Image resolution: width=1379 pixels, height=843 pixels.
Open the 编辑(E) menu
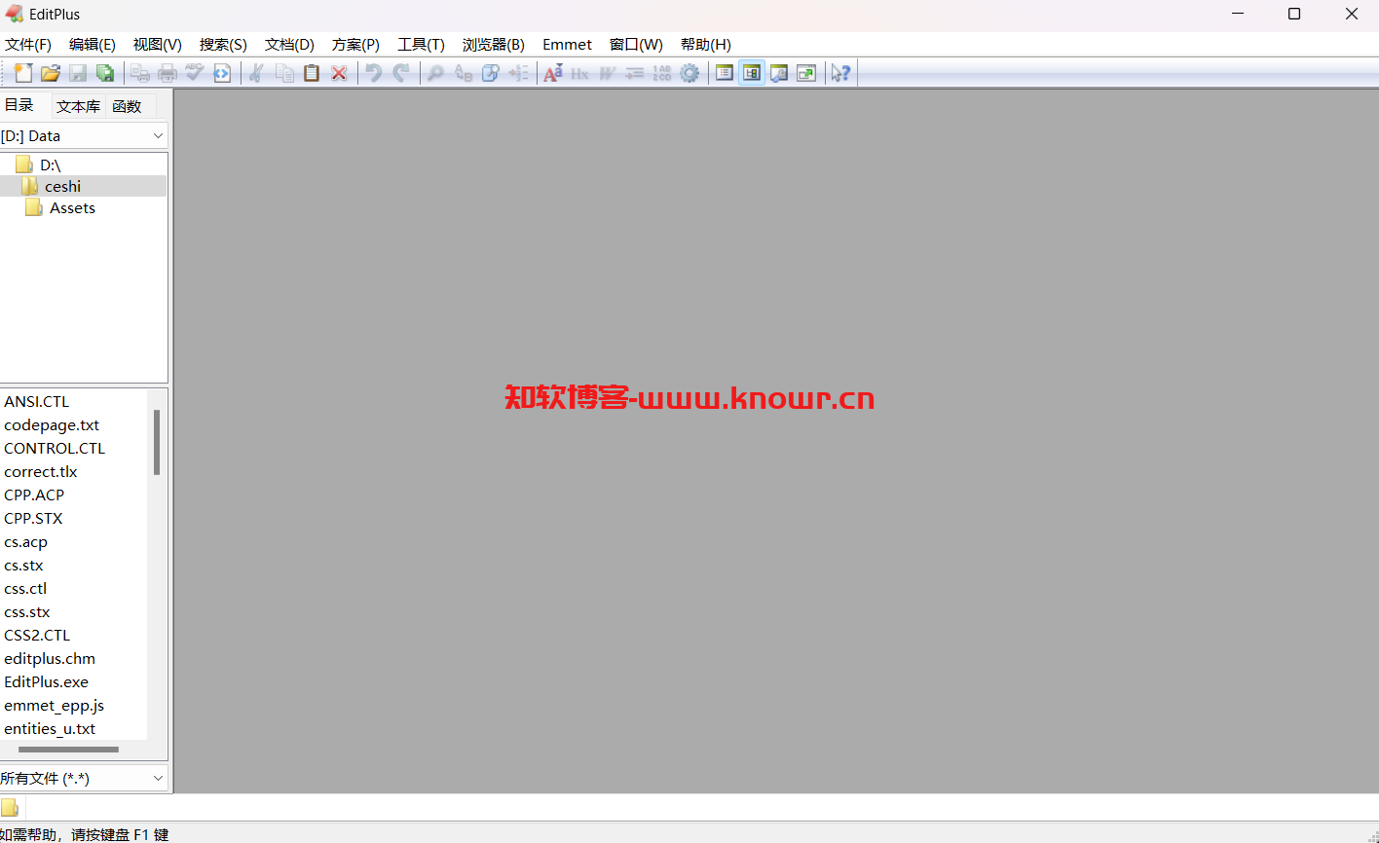93,45
